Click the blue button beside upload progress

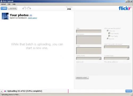(x=129, y=91)
